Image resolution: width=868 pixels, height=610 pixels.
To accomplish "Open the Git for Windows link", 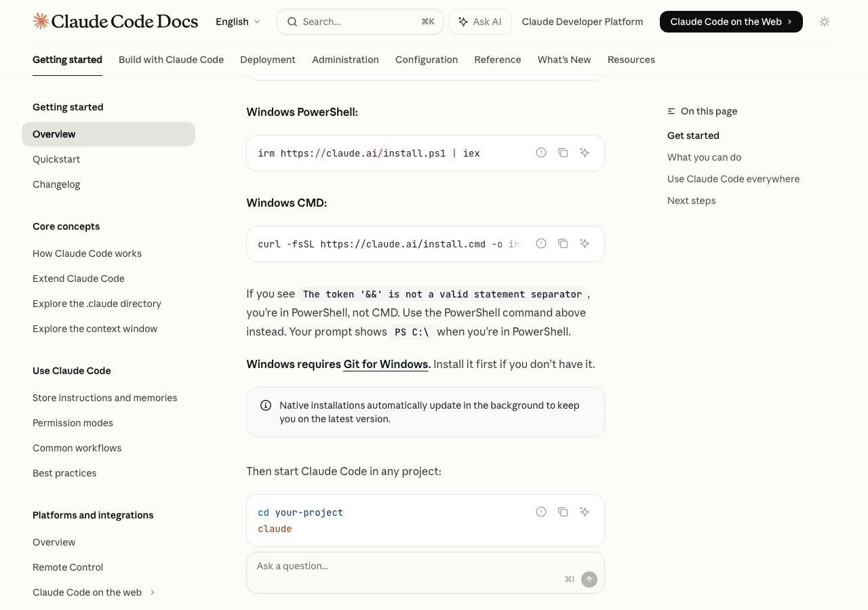I will [x=387, y=364].
